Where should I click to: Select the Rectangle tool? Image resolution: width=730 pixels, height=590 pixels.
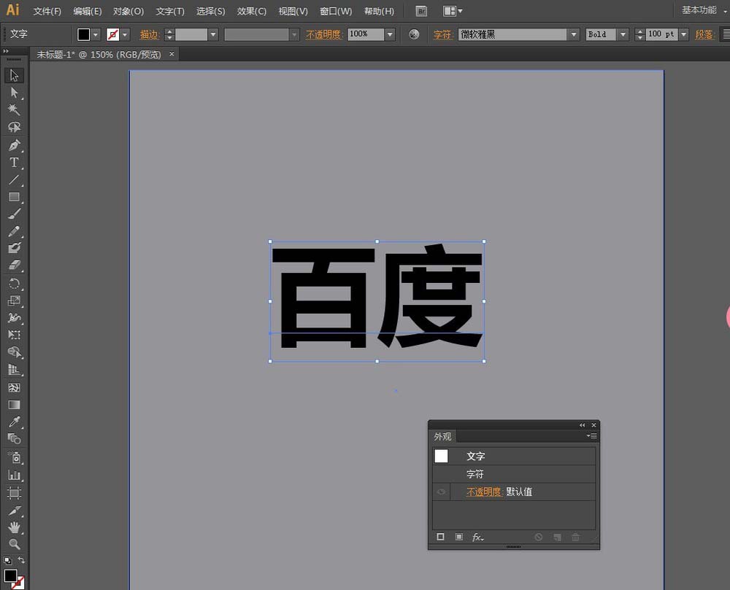[14, 197]
